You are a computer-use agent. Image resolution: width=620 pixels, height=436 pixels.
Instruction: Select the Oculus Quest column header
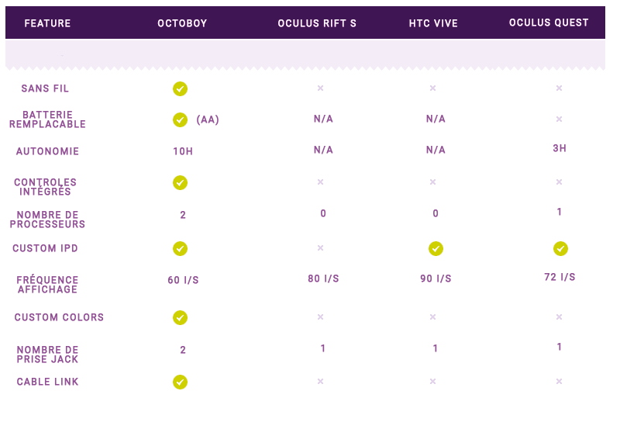click(549, 22)
